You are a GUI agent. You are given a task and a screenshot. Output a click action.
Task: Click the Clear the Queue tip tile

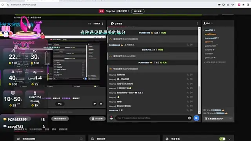click(35, 99)
